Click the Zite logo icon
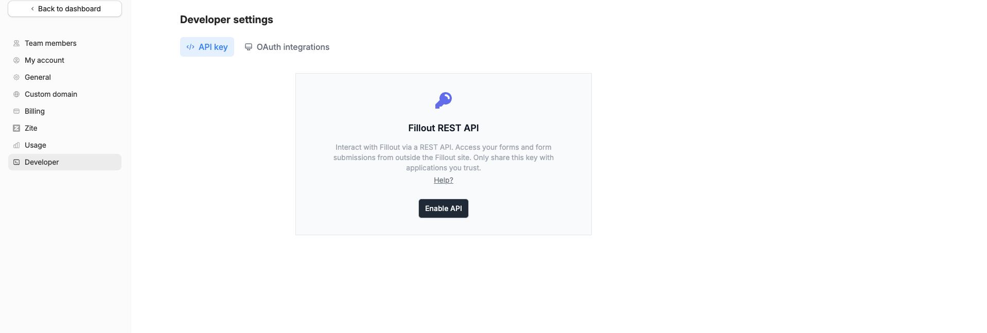 point(16,128)
